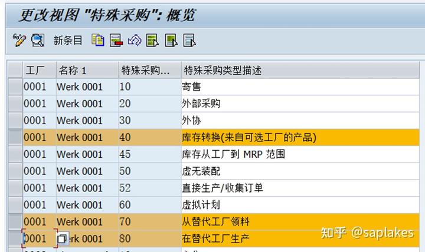This screenshot has width=425, height=252.
Task: Click special procurement code 80
Action: tap(150, 238)
